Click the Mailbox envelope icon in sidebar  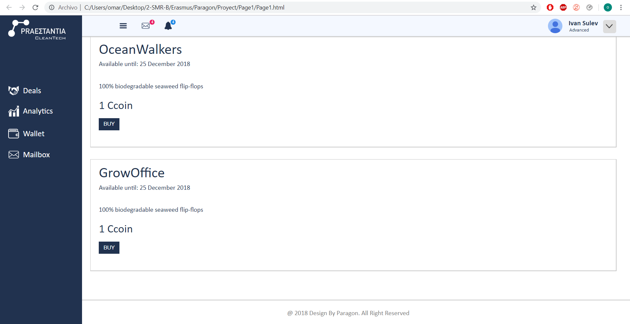[x=13, y=155]
